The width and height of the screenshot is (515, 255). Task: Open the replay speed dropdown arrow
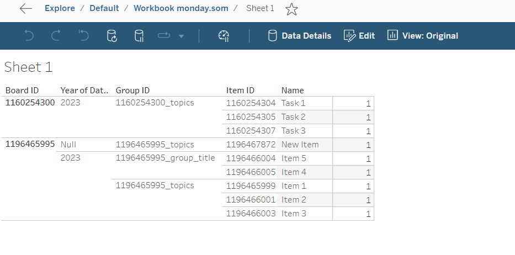pyautogui.click(x=181, y=36)
